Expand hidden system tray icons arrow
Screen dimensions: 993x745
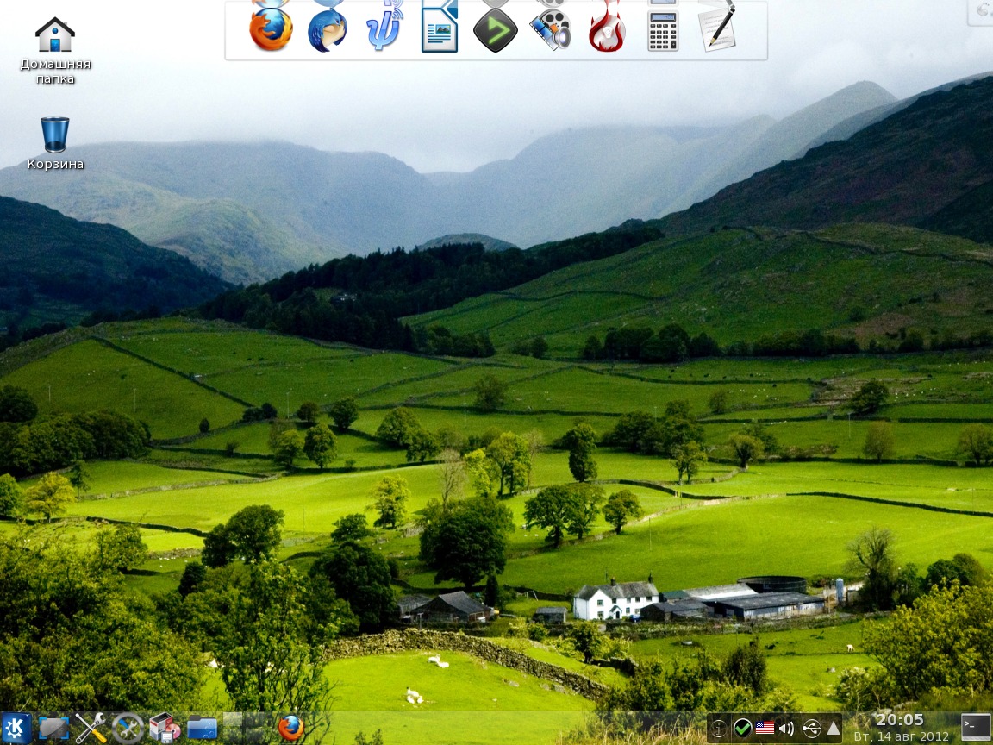(834, 729)
